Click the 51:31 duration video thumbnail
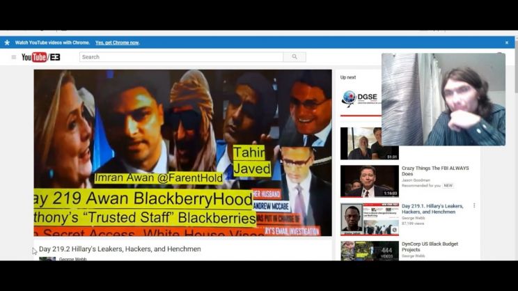 tap(369, 143)
